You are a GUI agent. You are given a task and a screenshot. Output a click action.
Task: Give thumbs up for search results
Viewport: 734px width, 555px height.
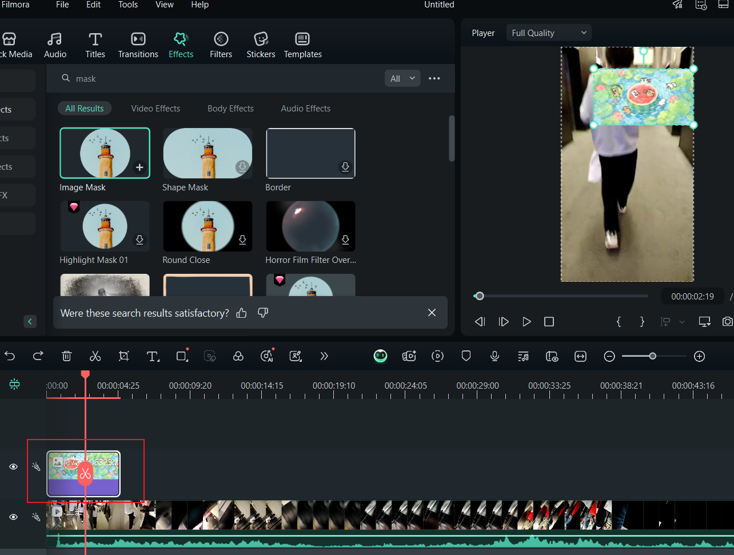(242, 313)
